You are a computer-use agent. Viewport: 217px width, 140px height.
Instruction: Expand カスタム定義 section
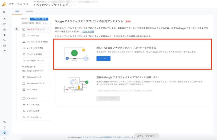pos(27,111)
